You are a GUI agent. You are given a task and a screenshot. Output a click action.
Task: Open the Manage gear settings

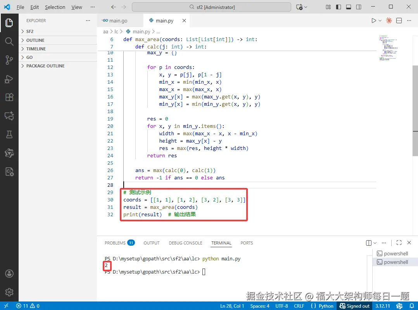point(9,292)
